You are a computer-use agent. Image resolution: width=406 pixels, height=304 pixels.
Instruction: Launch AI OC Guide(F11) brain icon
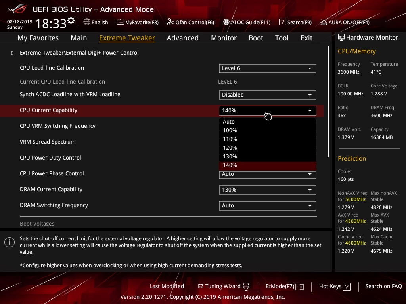pyautogui.click(x=226, y=22)
